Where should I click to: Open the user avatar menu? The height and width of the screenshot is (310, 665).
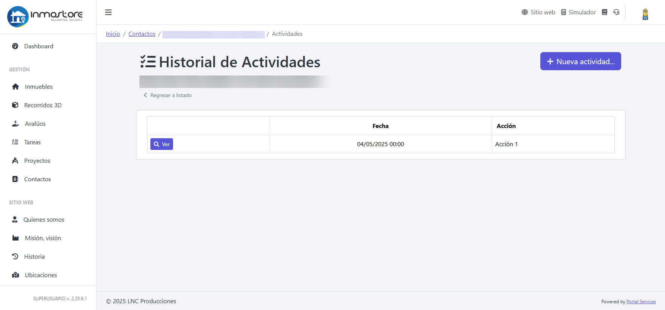point(645,14)
